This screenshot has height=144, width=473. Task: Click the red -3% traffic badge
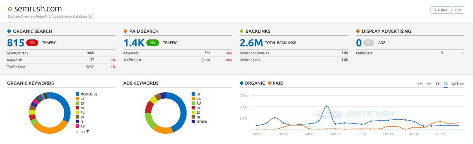[x=32, y=42]
